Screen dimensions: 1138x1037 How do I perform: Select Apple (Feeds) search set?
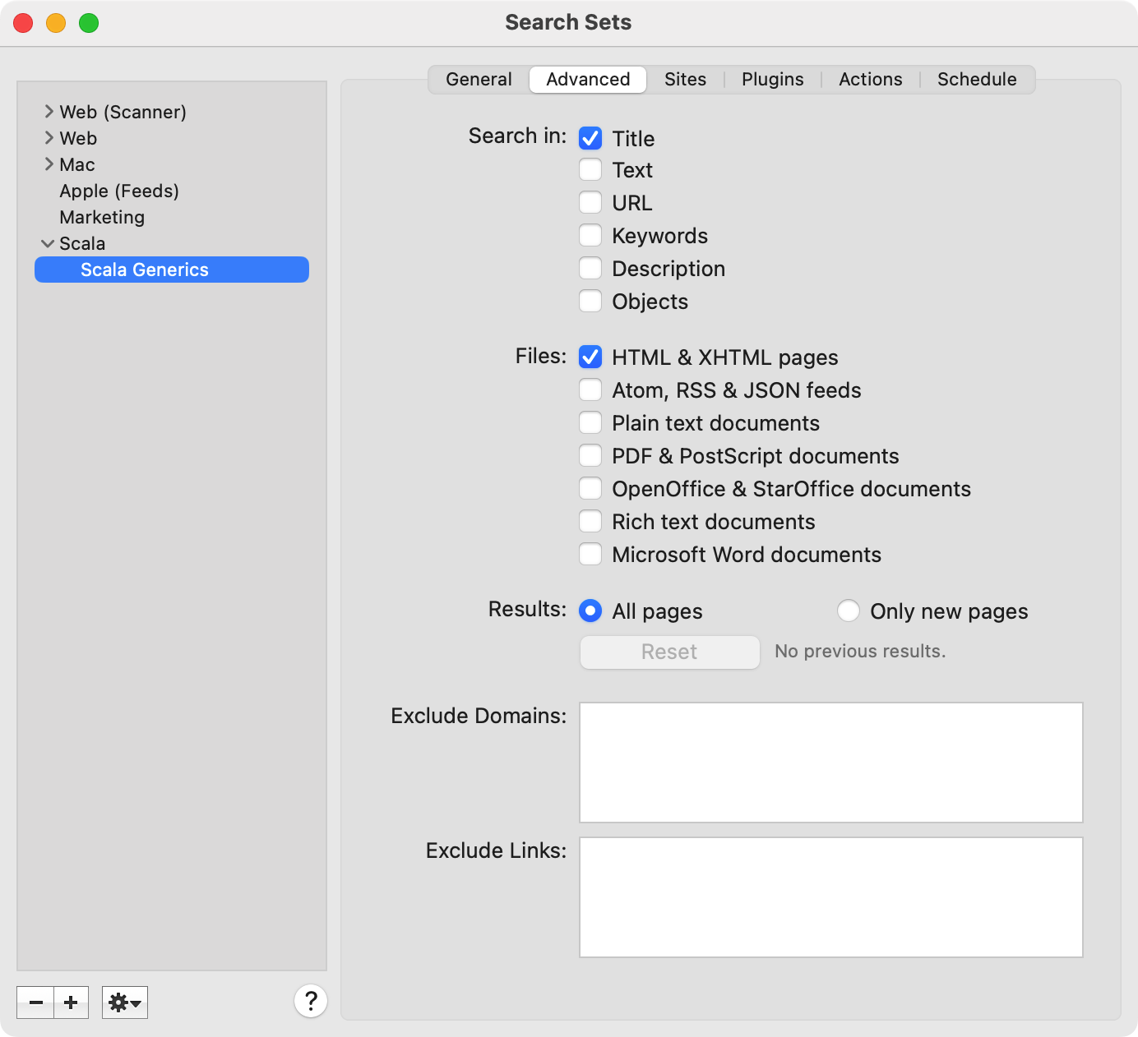pyautogui.click(x=119, y=191)
